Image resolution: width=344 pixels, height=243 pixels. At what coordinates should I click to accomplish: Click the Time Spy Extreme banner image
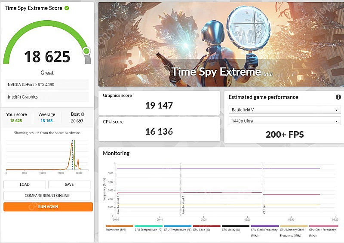(220, 44)
